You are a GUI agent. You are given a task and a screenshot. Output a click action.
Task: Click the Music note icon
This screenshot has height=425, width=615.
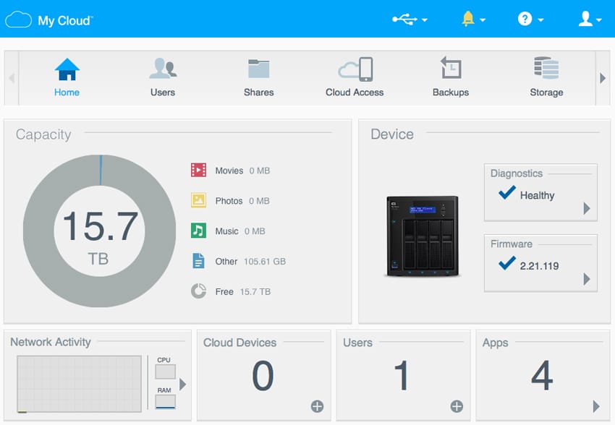pyautogui.click(x=198, y=231)
